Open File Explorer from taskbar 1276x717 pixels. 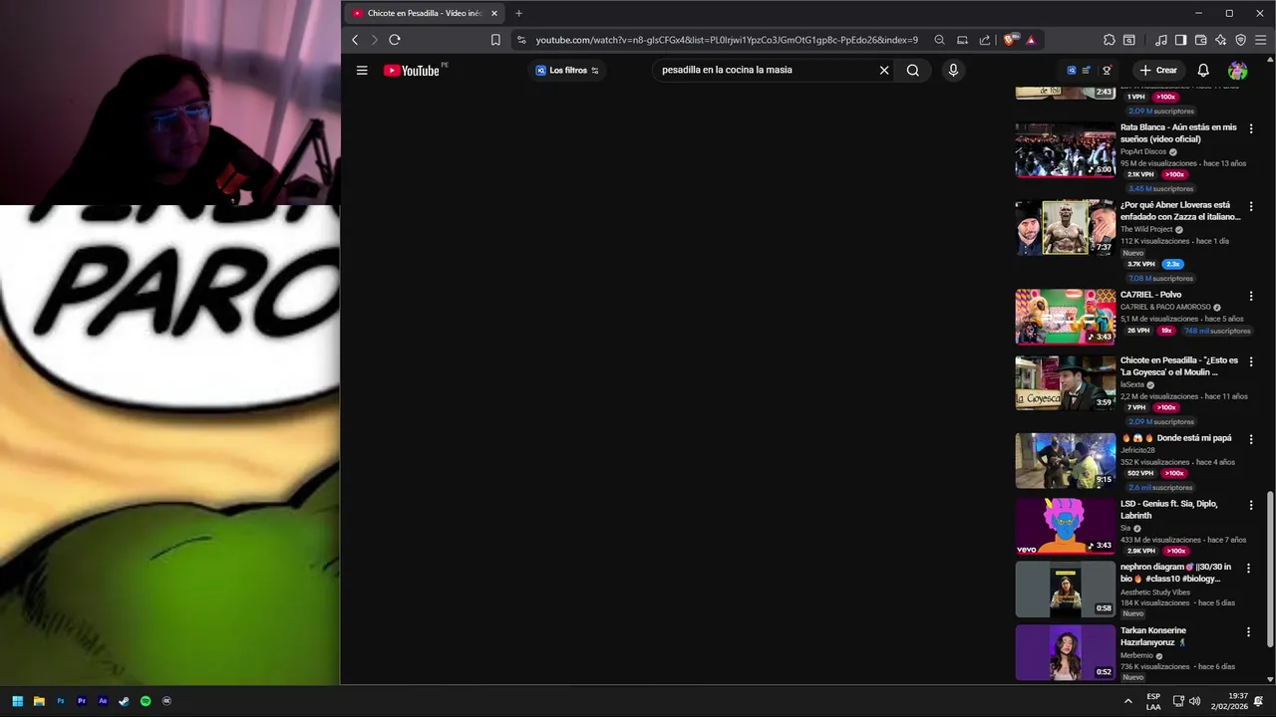pos(39,701)
